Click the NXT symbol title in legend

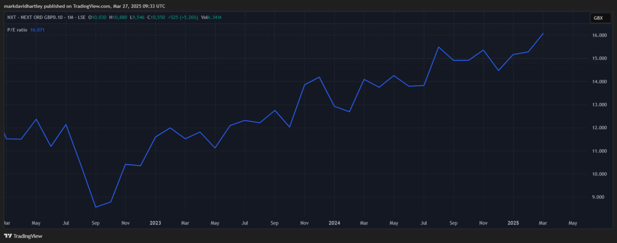click(46, 18)
